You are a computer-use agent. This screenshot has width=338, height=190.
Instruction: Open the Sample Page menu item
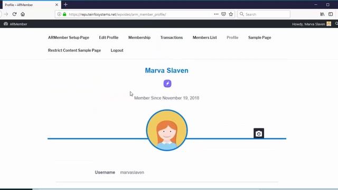click(259, 37)
